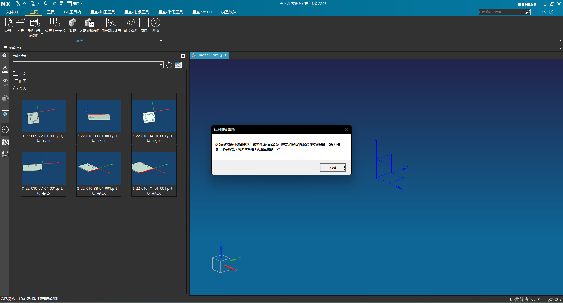The width and height of the screenshot is (563, 303).
Task: Switch to the 星空-加工工具 tab
Action: point(103,12)
